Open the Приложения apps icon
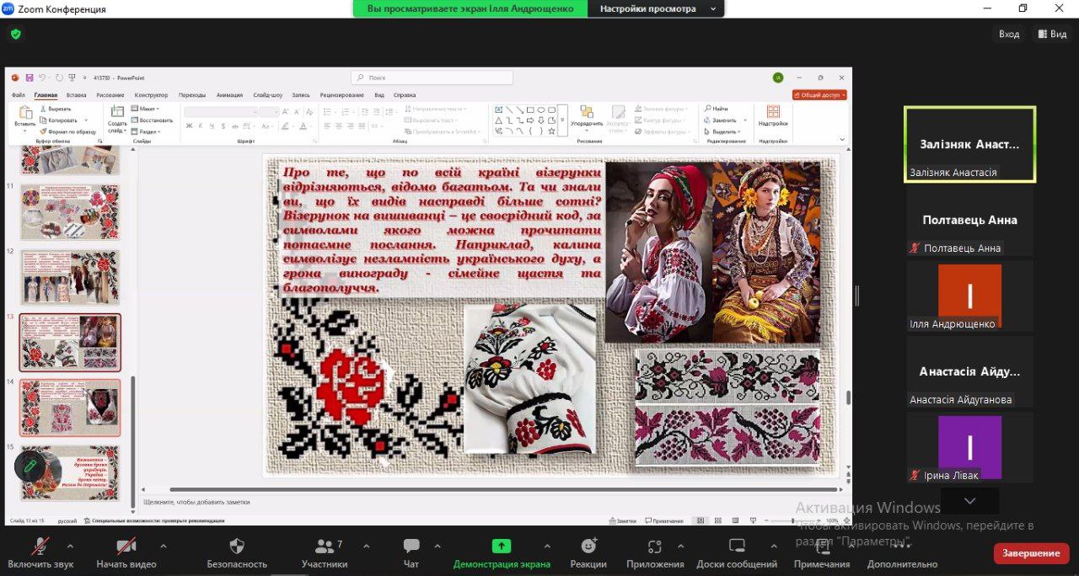1079x576 pixels. (x=655, y=547)
